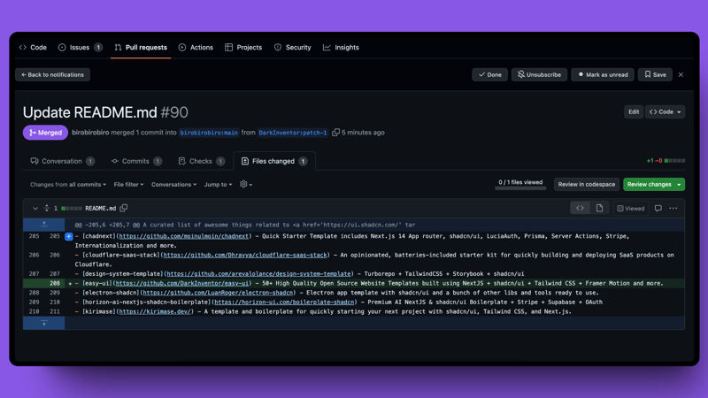708x398 pixels.
Task: Click Review in codespace button
Action: [587, 184]
